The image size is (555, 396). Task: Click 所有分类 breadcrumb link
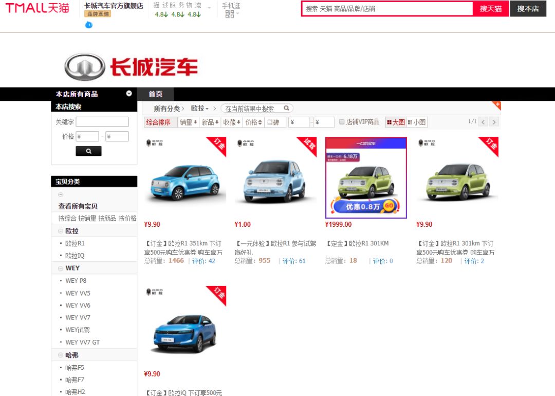click(x=166, y=109)
